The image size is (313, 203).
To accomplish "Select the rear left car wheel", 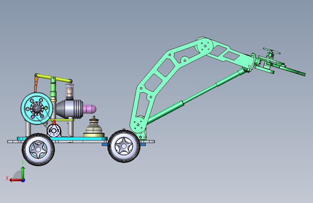I will point(38,150).
